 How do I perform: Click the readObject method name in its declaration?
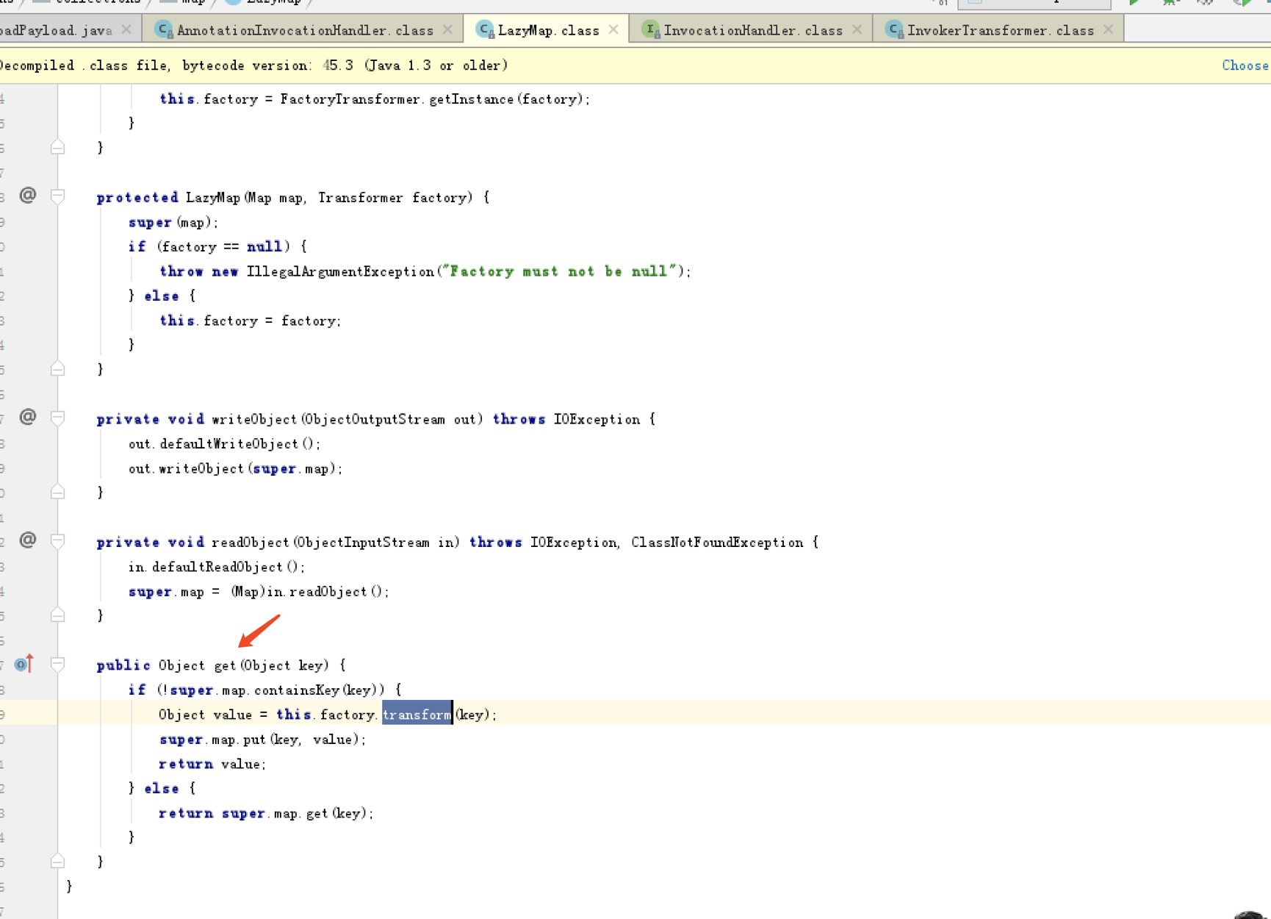click(x=250, y=543)
